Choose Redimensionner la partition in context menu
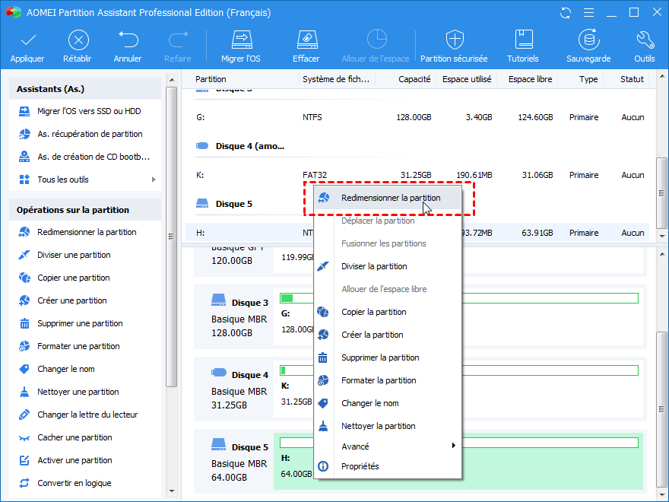 coord(390,198)
